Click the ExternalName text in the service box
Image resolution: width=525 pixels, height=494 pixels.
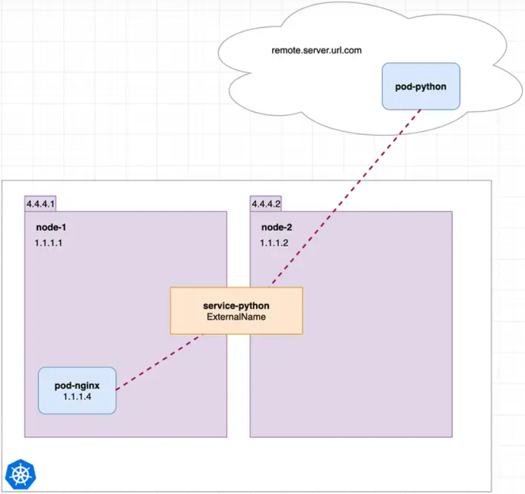coord(236,317)
